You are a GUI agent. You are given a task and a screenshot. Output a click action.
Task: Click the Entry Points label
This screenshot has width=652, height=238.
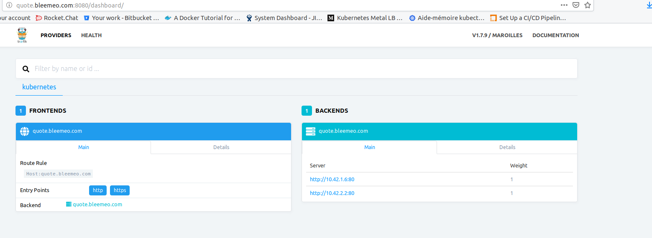(x=35, y=190)
